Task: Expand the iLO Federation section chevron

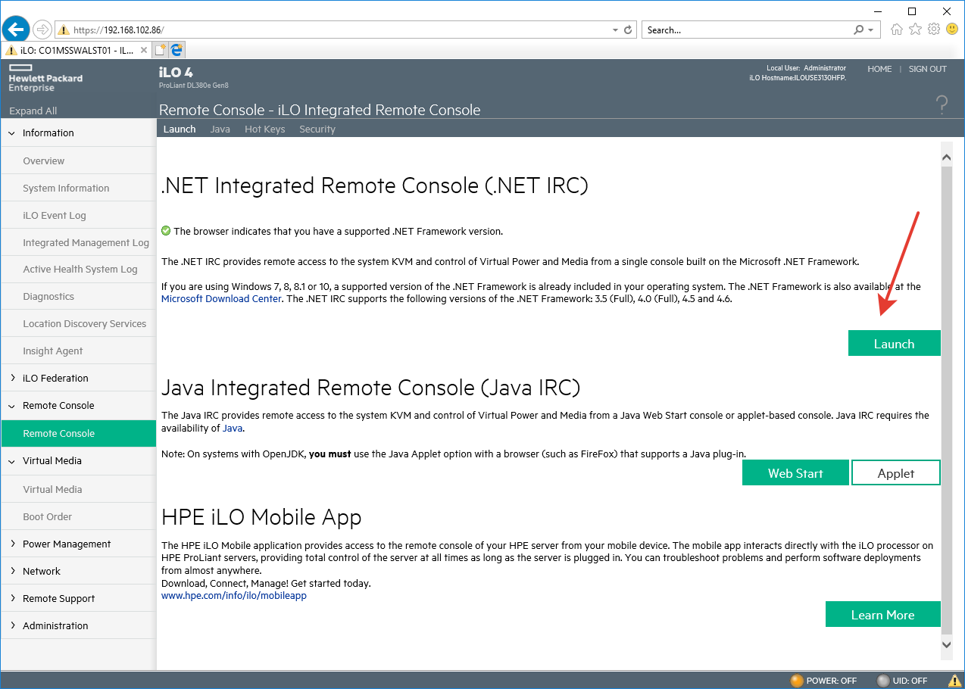Action: [12, 378]
